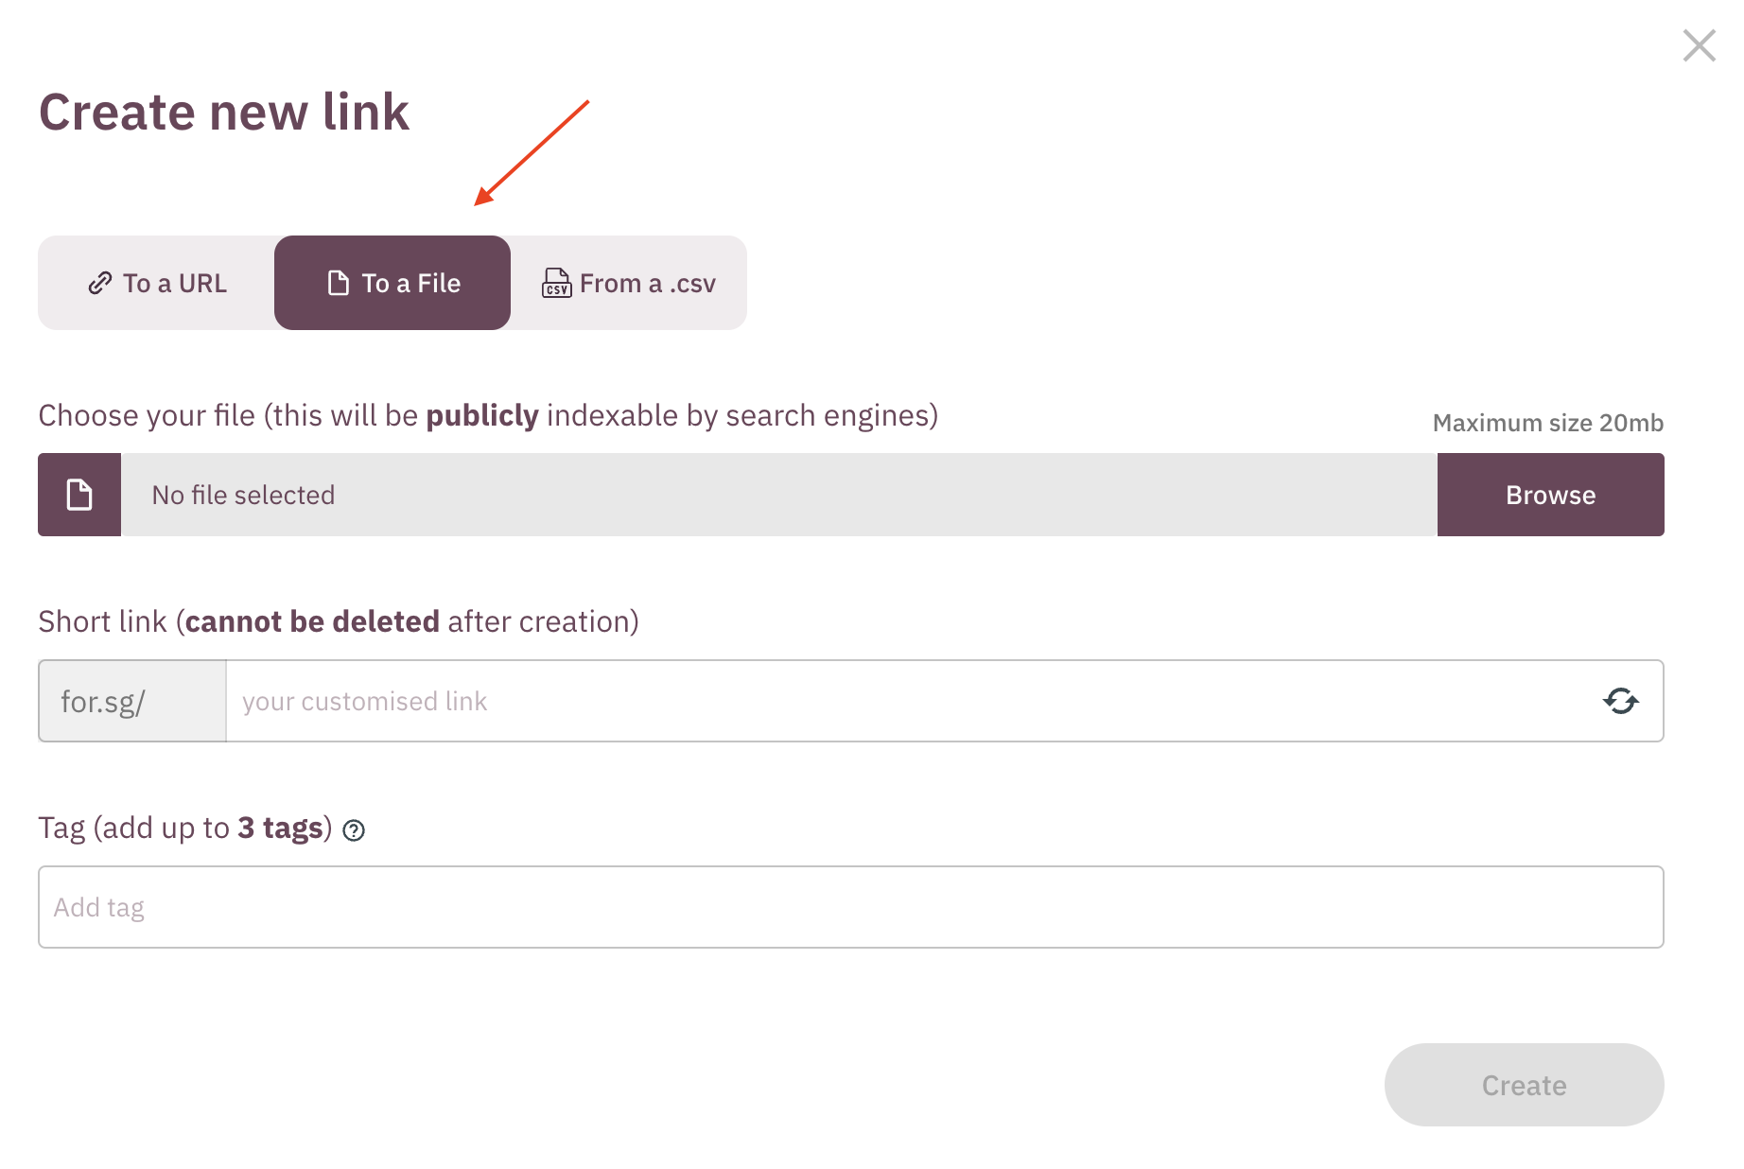Open the tag help question mark icon
The image size is (1744, 1169).
tap(354, 830)
